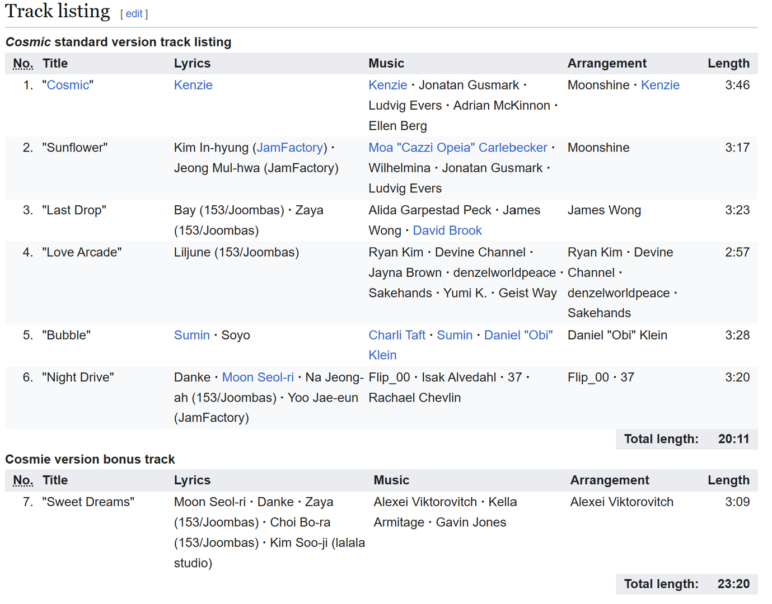The height and width of the screenshot is (604, 772).
Task: Click "Cosmic standard version track listing" caption
Action: (x=118, y=42)
